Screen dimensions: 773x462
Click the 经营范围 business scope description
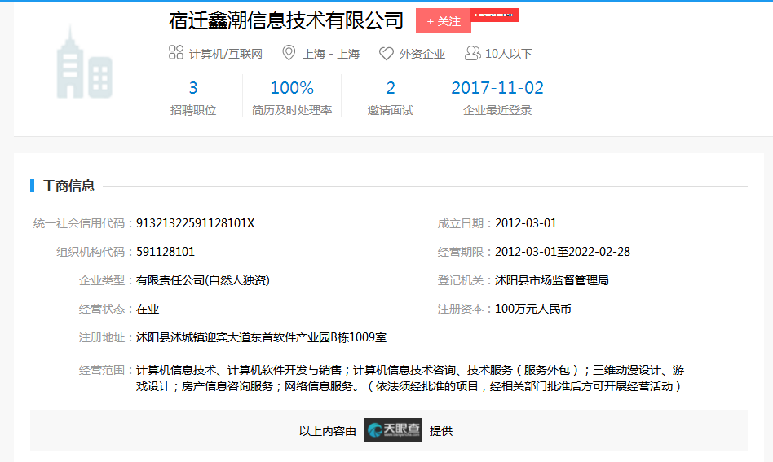coord(408,378)
